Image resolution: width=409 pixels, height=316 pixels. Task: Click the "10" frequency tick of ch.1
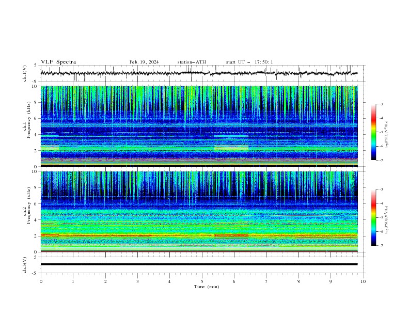[x=36, y=86]
